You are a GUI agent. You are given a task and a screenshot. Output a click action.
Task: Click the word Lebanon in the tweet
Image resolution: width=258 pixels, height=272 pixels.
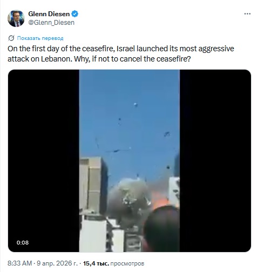point(56,59)
